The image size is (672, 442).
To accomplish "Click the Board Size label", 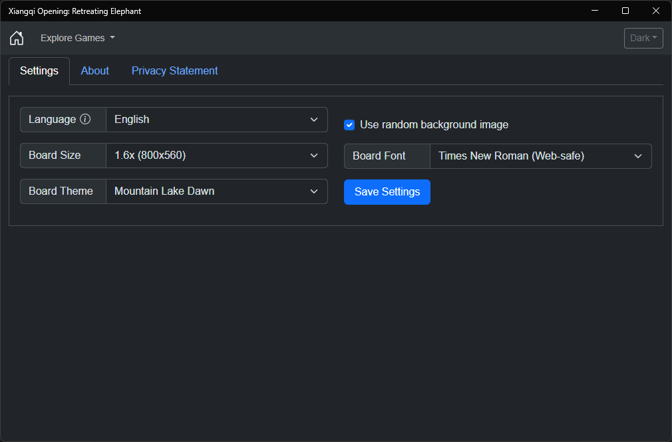I will point(55,156).
